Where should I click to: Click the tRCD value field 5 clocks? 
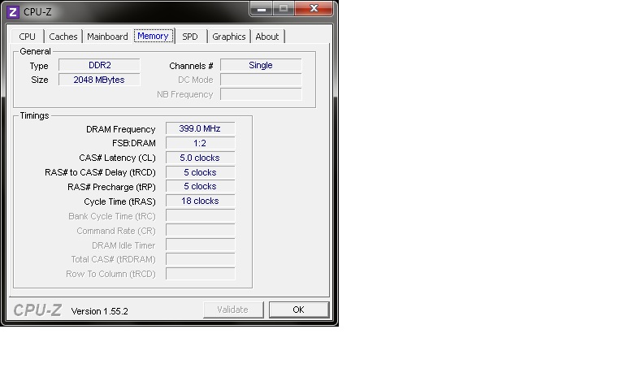[x=200, y=172]
